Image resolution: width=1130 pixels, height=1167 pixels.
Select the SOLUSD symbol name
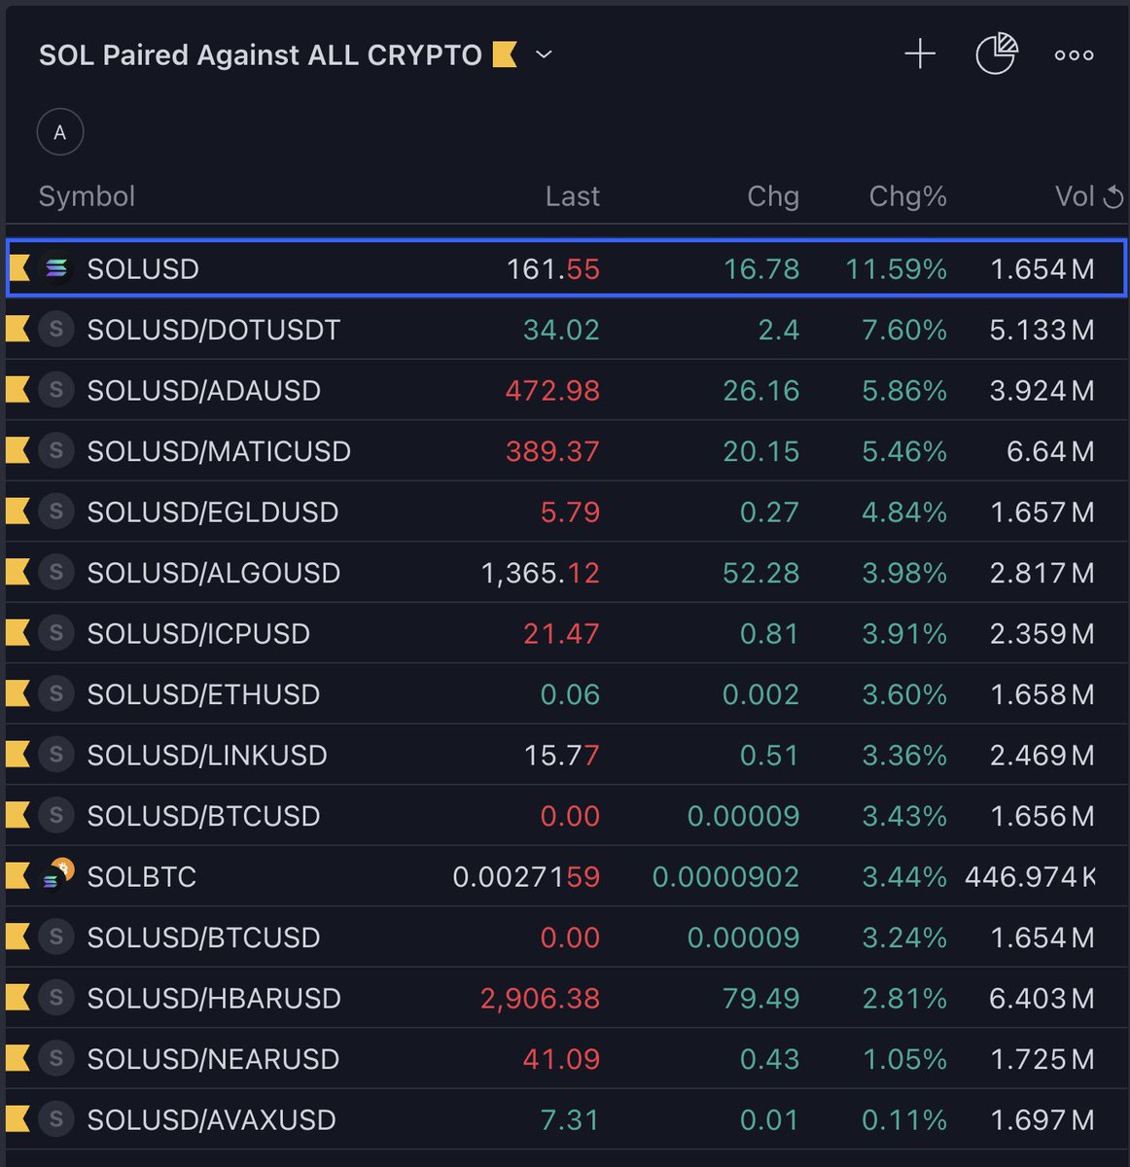pyautogui.click(x=143, y=268)
